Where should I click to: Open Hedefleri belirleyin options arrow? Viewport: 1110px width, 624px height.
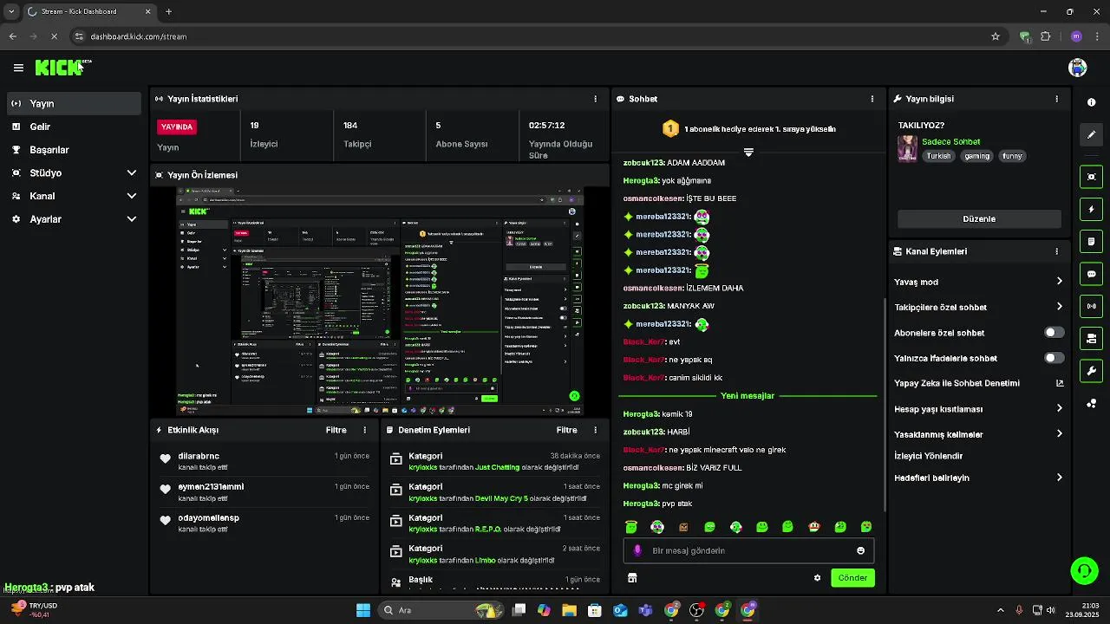tap(1059, 478)
